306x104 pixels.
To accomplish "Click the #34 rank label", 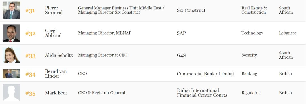I will (30, 74).
